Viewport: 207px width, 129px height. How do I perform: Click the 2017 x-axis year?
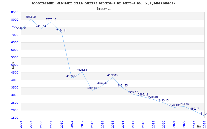click(133, 124)
